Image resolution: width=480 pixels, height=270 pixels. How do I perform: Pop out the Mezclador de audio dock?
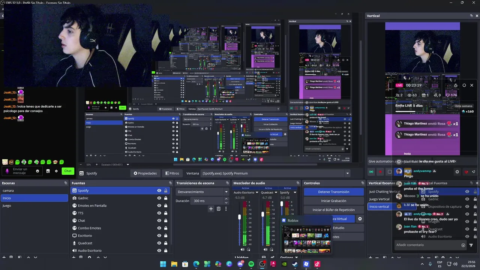[x=298, y=183]
